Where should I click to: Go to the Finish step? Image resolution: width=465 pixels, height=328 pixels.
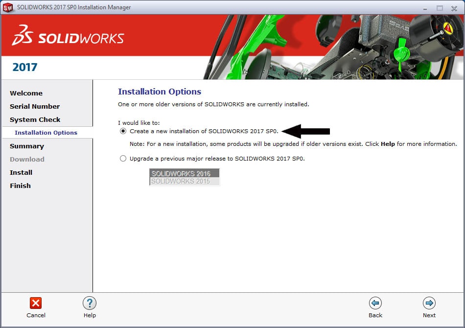tap(20, 186)
